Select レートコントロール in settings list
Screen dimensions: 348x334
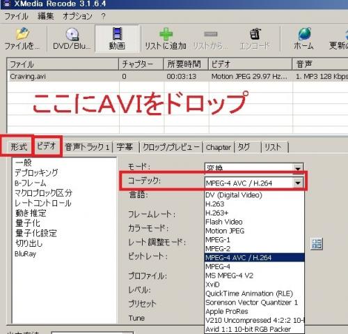tap(43, 203)
